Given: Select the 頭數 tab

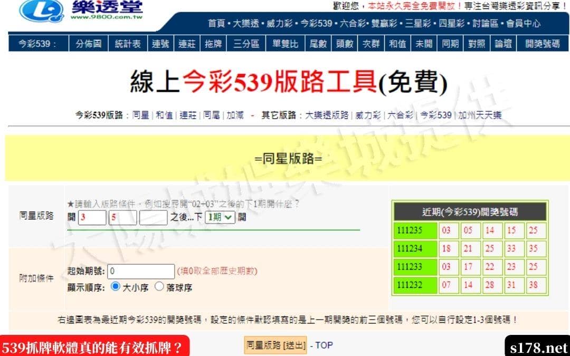Looking at the screenshot, I should point(345,44).
